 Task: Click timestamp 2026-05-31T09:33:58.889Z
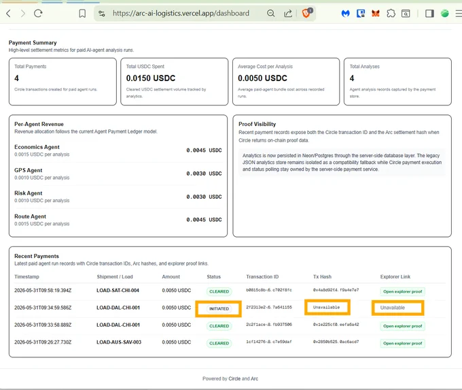(x=43, y=325)
